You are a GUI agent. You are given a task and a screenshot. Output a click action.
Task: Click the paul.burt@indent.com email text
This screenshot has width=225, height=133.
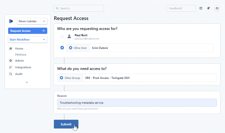pyautogui.click(x=87, y=39)
